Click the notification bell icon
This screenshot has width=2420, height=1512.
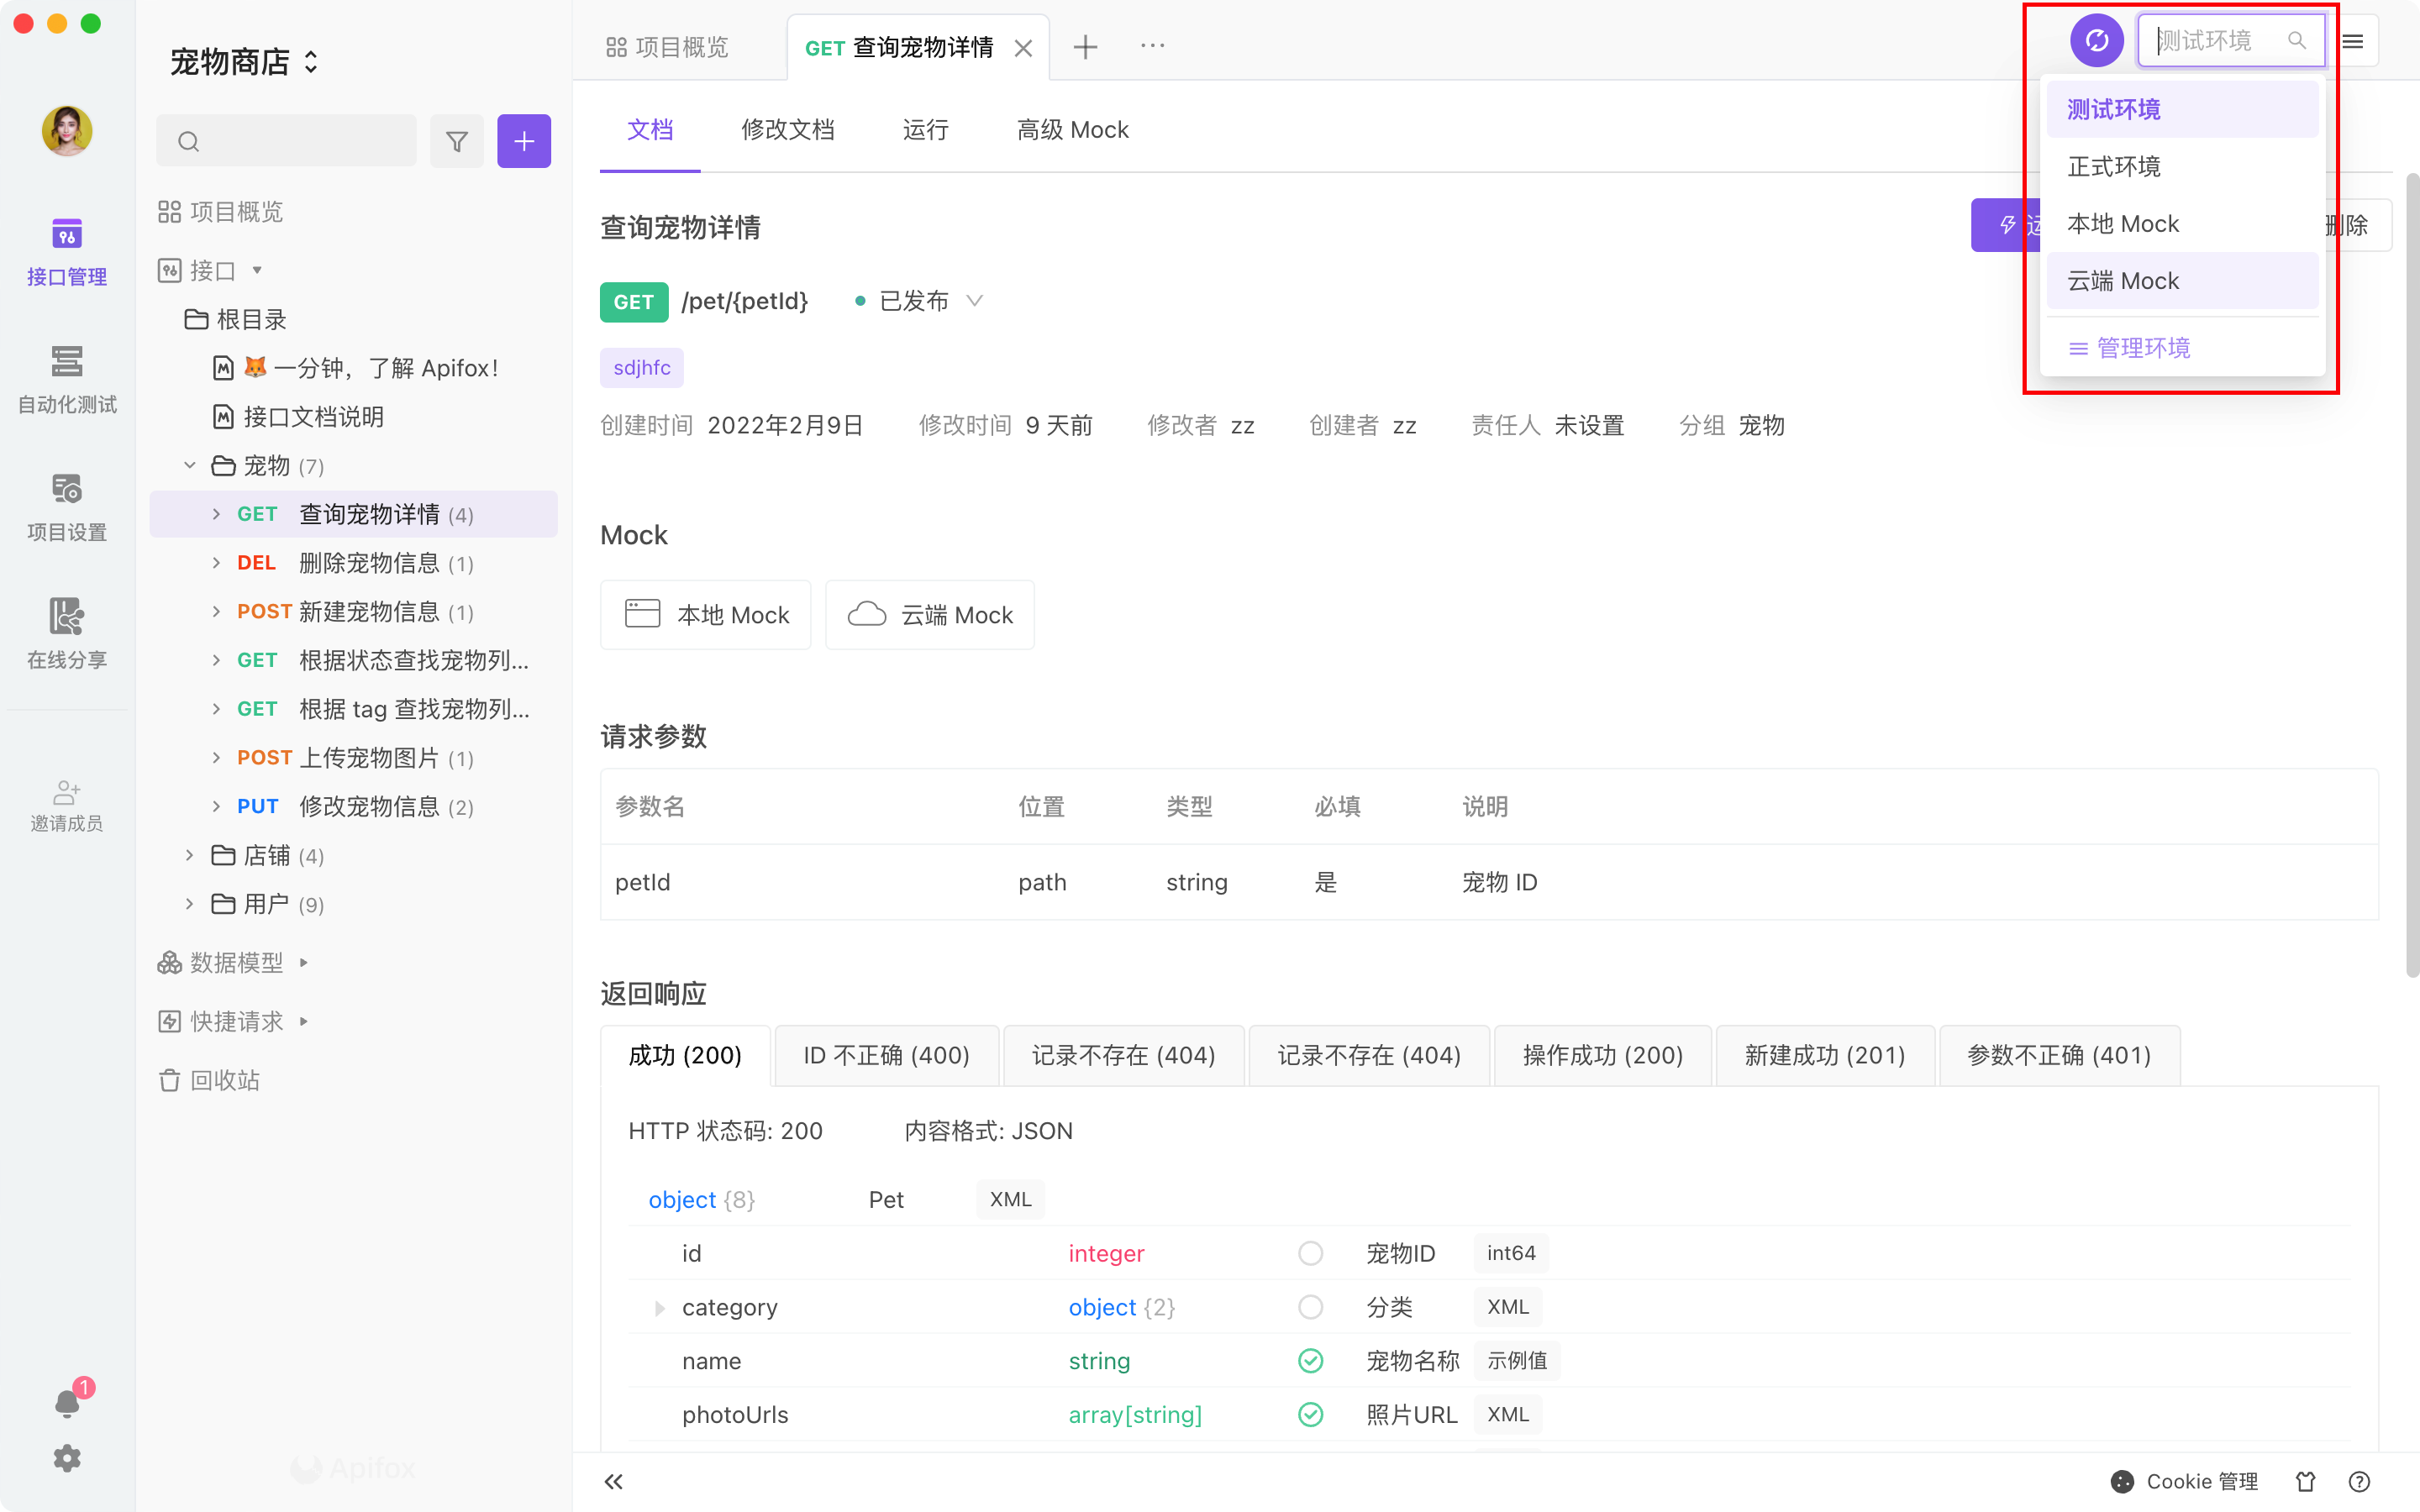[66, 1403]
